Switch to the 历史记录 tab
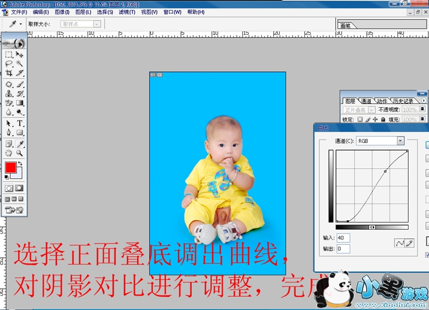This screenshot has height=310, width=429. click(403, 101)
